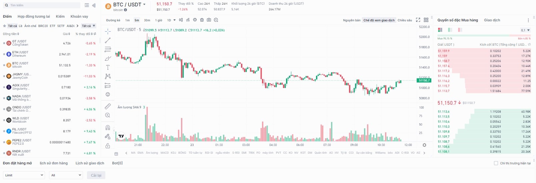The width and height of the screenshot is (536, 183).
Task: Add MACD indicator from bottom bar
Action: (165, 153)
